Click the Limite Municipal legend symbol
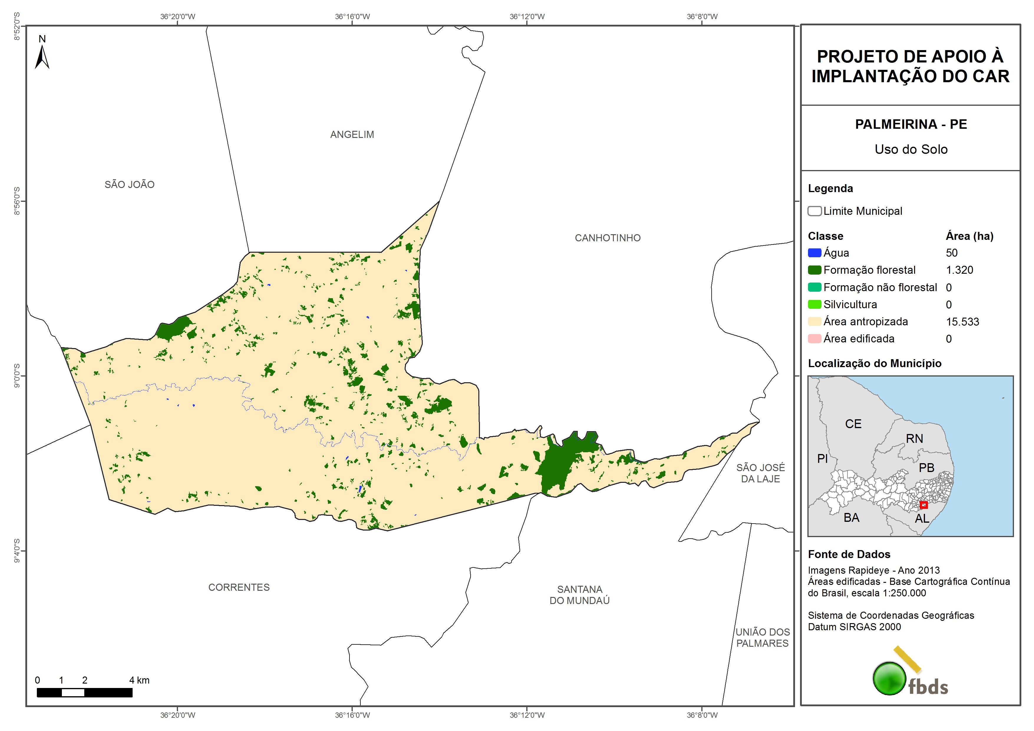1034x731 pixels. coord(814,211)
